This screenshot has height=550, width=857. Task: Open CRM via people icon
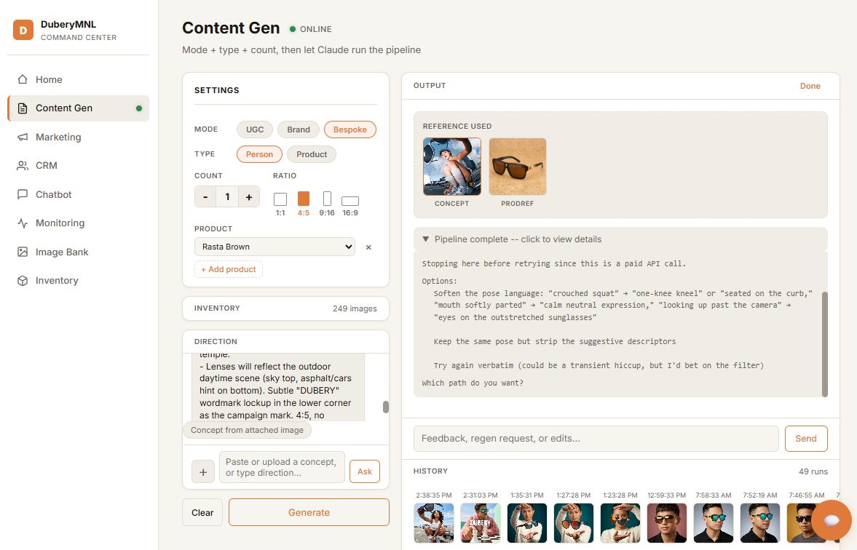(x=23, y=166)
